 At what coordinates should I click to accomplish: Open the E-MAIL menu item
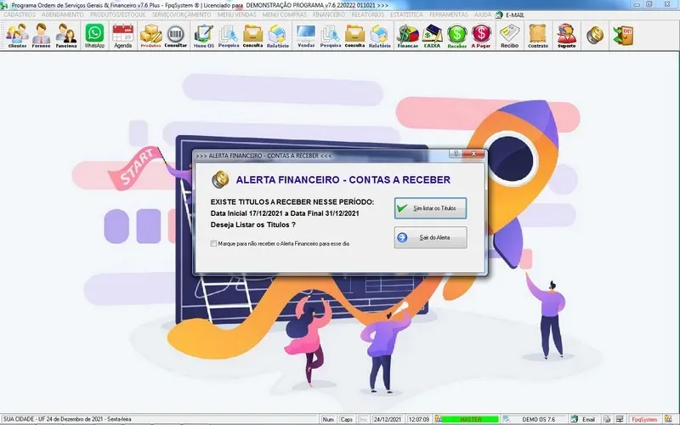pos(510,15)
